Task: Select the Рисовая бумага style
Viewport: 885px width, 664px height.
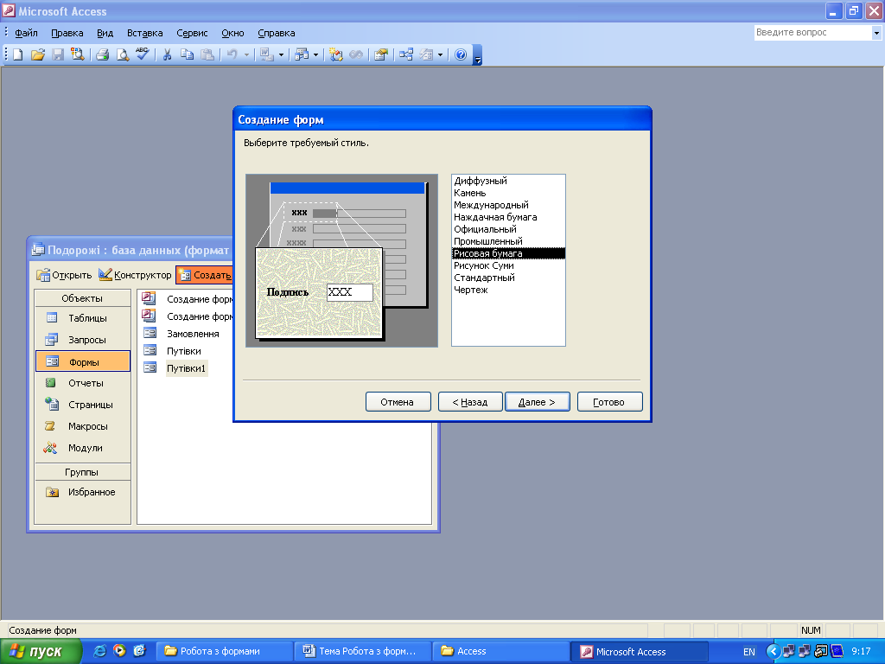Action: (x=508, y=253)
